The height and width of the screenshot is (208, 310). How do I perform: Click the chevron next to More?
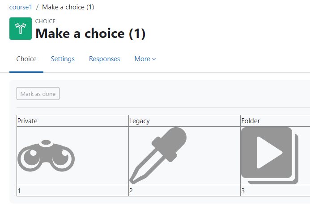pyautogui.click(x=154, y=59)
